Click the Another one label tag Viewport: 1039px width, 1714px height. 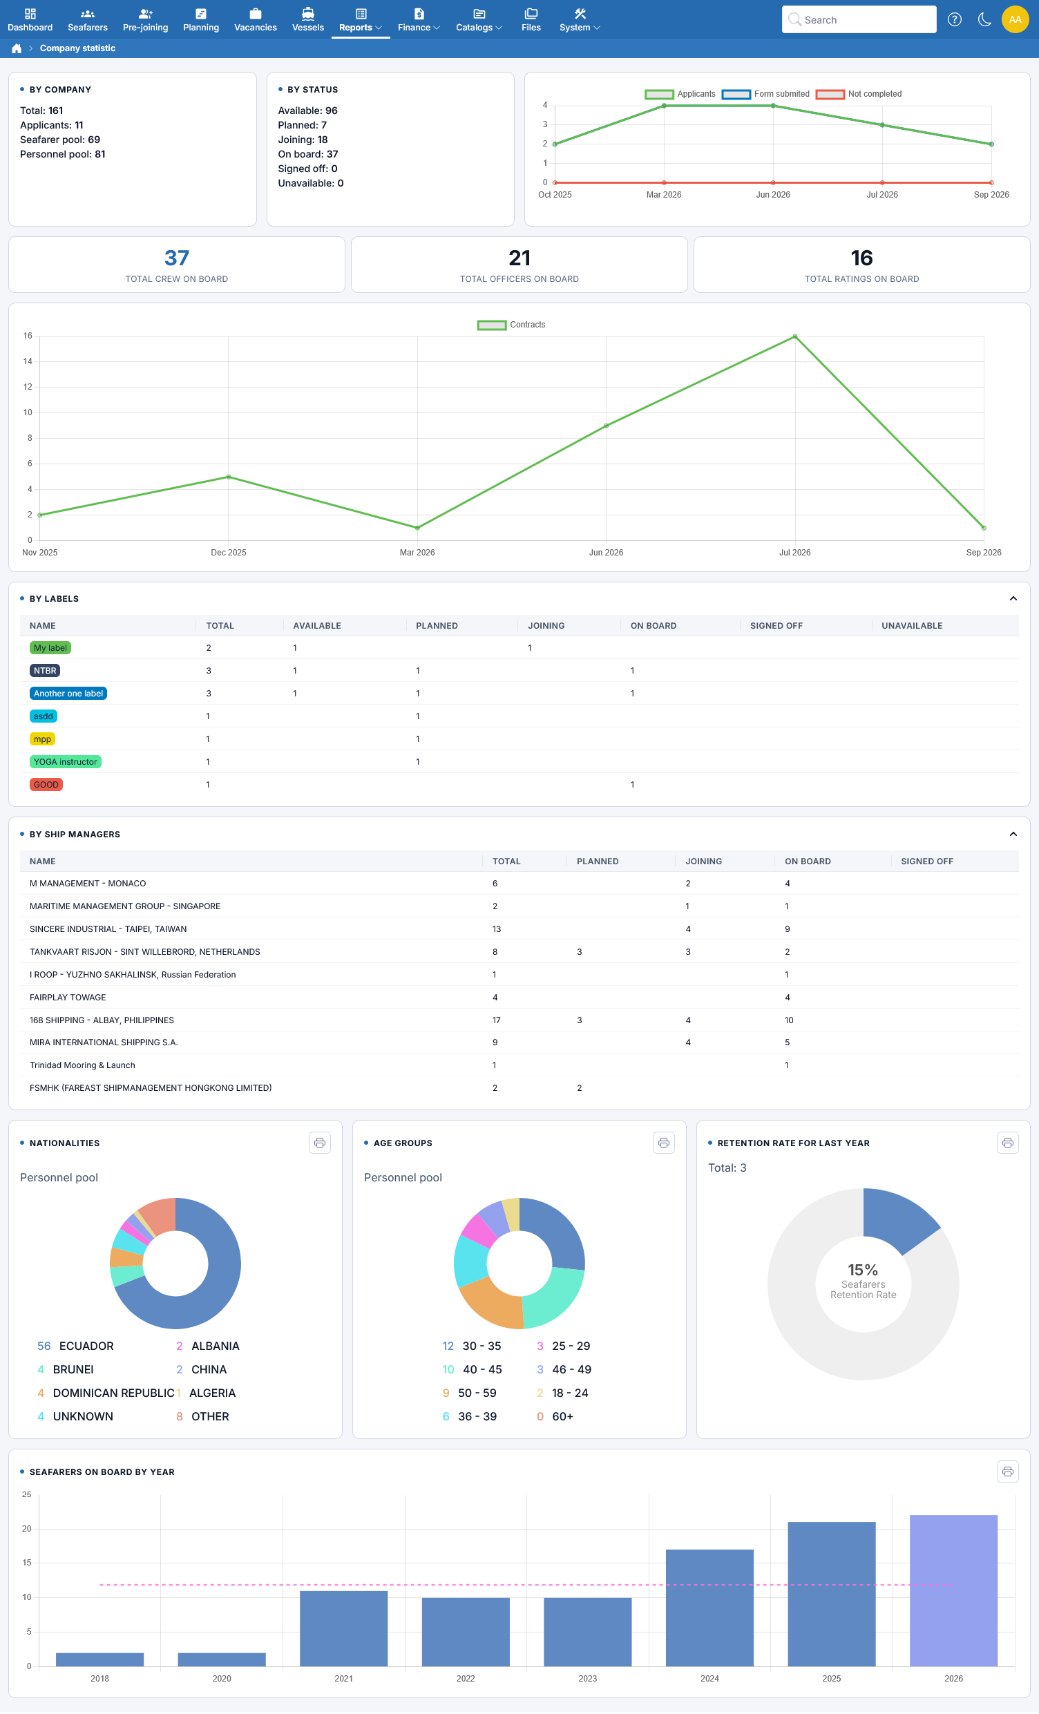coord(68,694)
